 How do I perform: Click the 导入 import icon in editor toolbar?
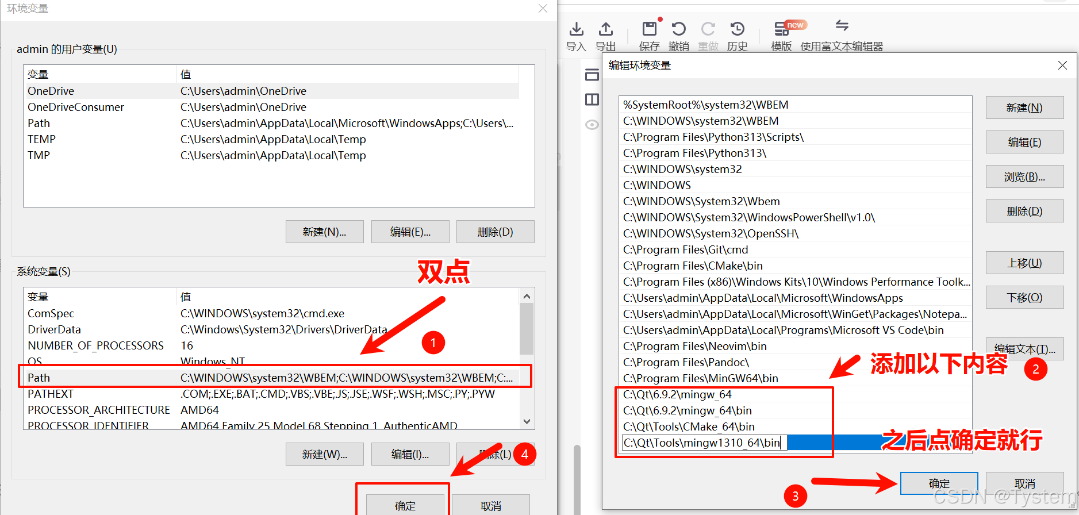[576, 29]
